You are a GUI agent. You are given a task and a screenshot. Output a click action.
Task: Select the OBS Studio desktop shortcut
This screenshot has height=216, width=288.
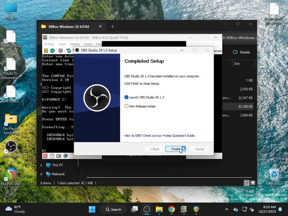pos(11,149)
